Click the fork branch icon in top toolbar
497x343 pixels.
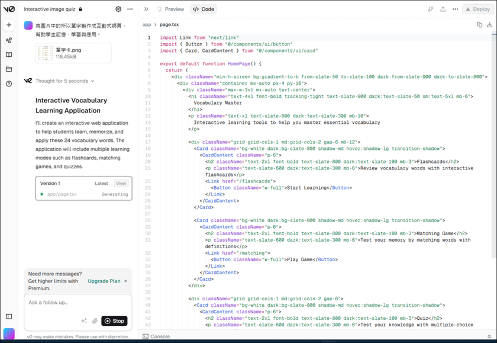[431, 9]
